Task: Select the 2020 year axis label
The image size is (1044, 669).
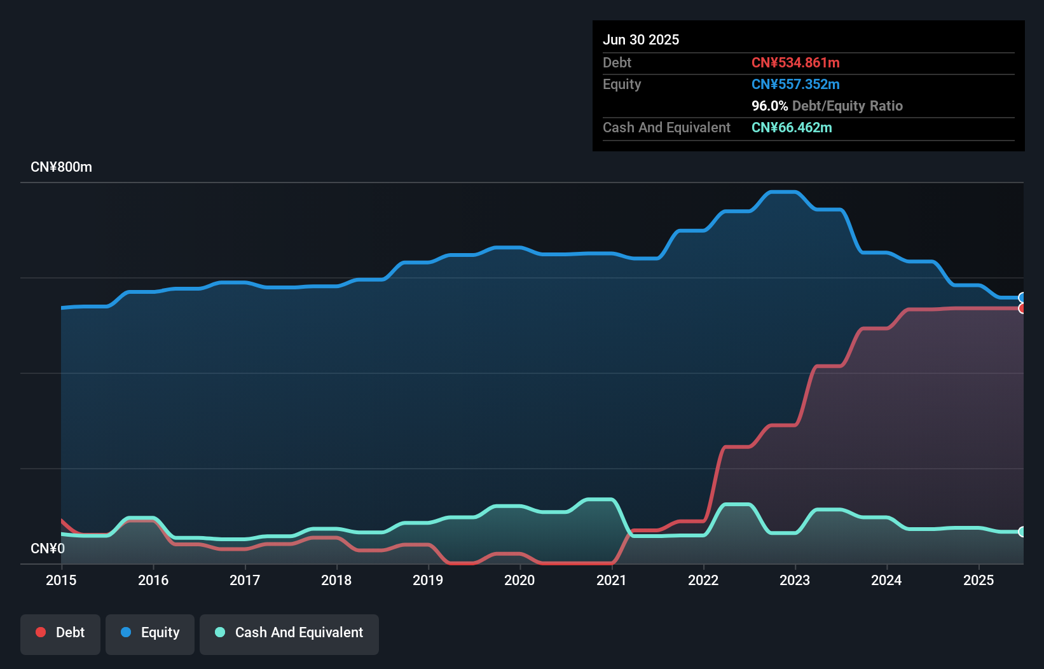Action: tap(519, 580)
